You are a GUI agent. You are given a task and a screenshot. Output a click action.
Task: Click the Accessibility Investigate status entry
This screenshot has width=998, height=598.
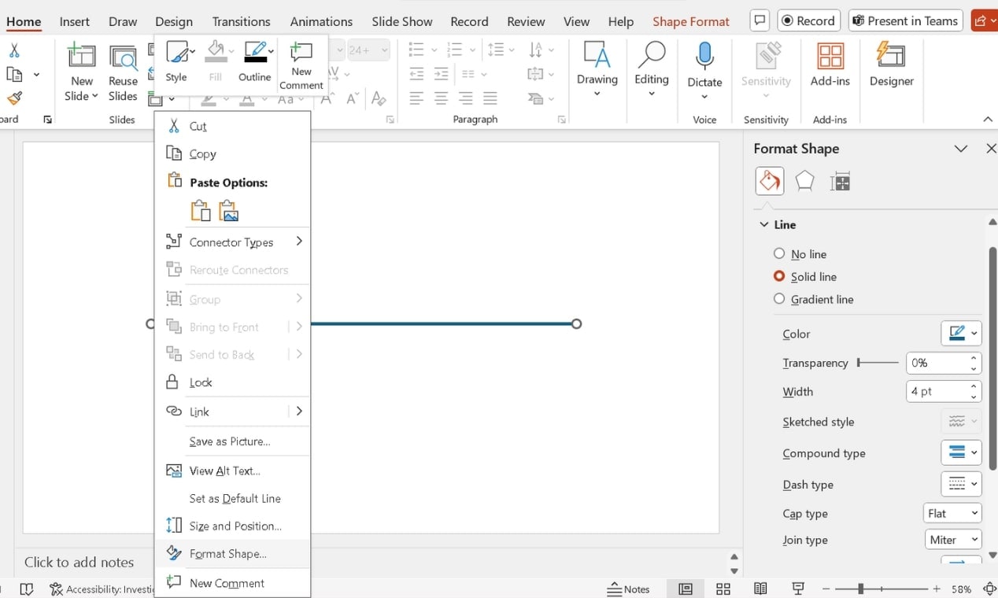102,589
